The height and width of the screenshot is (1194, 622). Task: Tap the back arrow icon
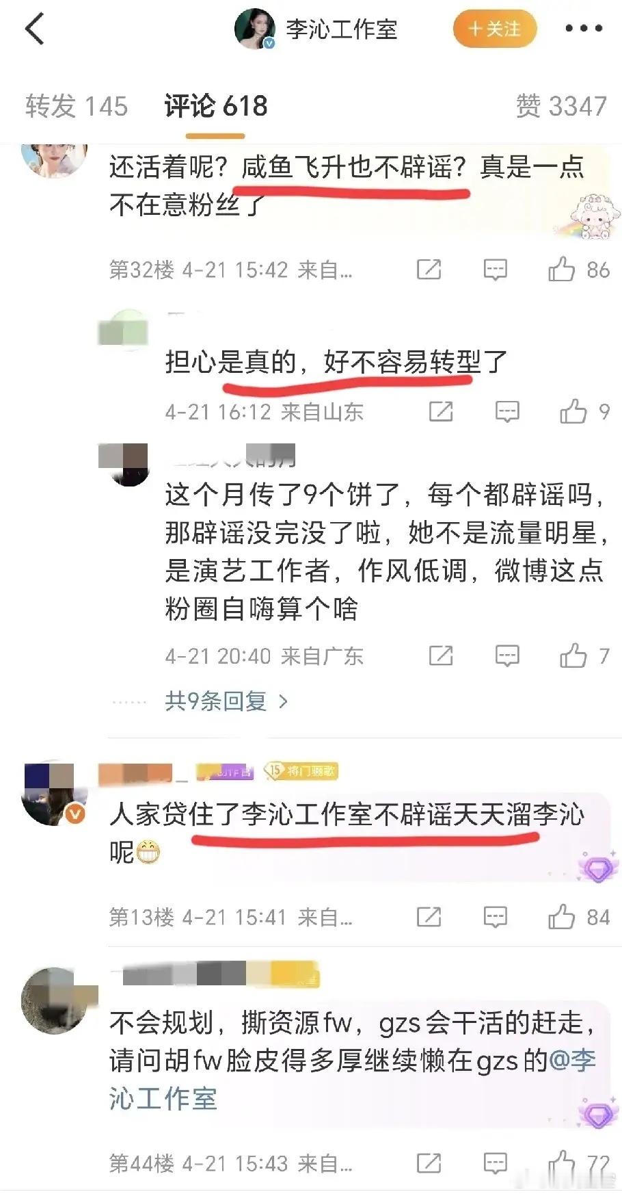coord(34,29)
